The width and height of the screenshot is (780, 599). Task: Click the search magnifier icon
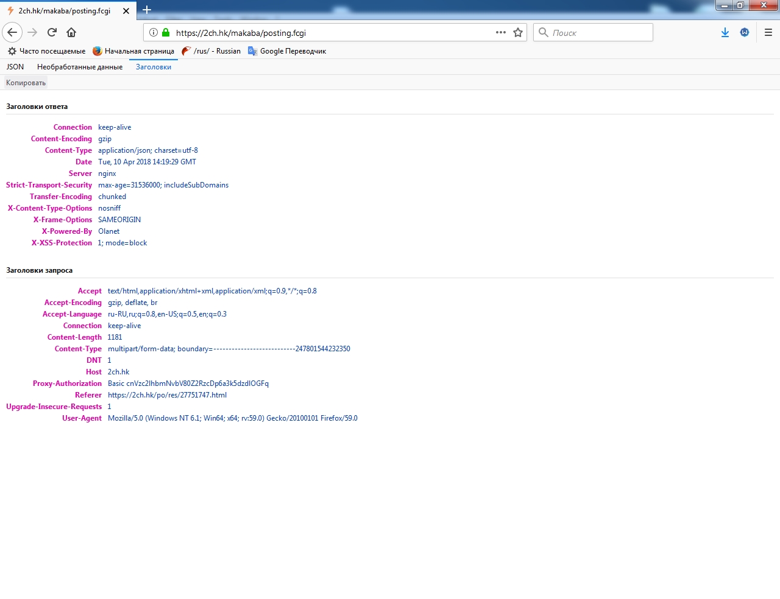[544, 32]
